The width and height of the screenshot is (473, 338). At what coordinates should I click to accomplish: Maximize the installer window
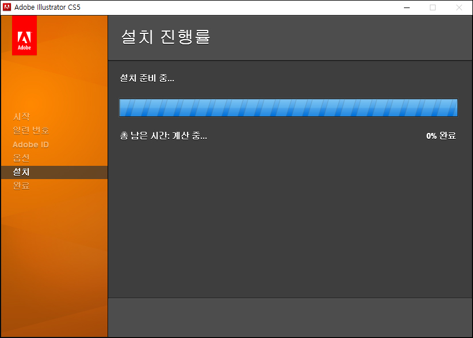(x=433, y=7)
